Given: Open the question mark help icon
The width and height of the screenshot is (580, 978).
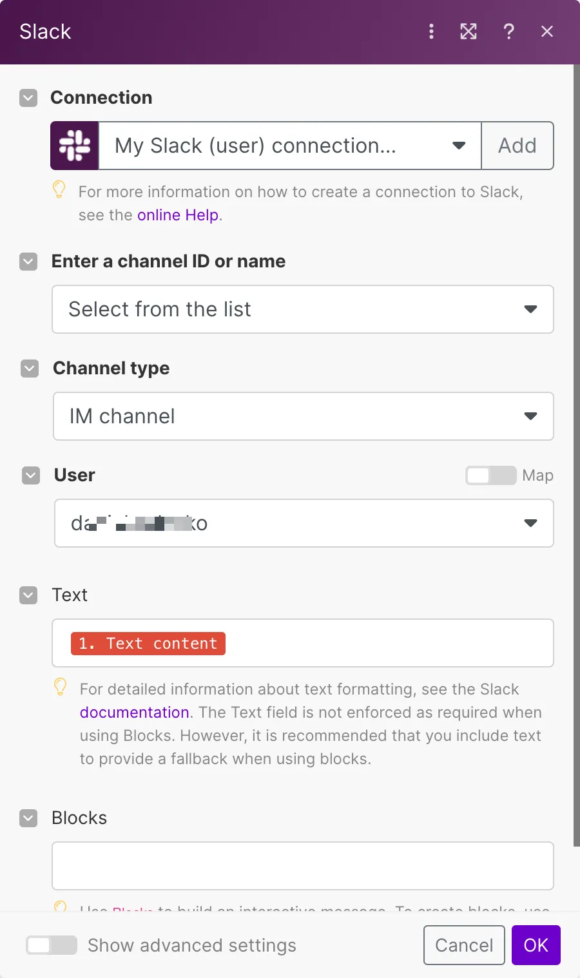Looking at the screenshot, I should tap(508, 32).
